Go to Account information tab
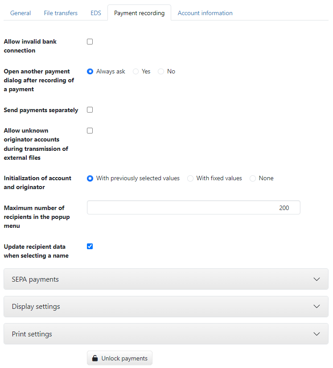Screen dimensions: 333x368 205,13
